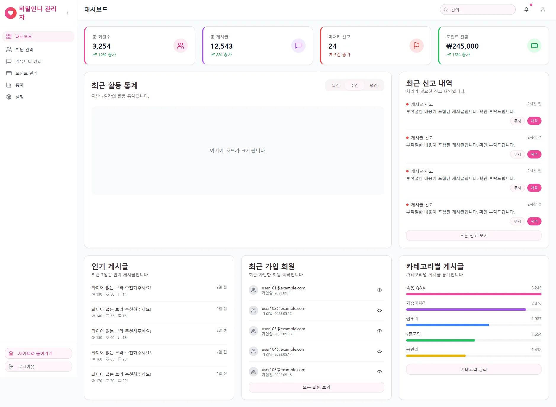556x407 pixels.
Task: Open 커뮤니티 관리 in the sidebar
Action: (x=38, y=61)
